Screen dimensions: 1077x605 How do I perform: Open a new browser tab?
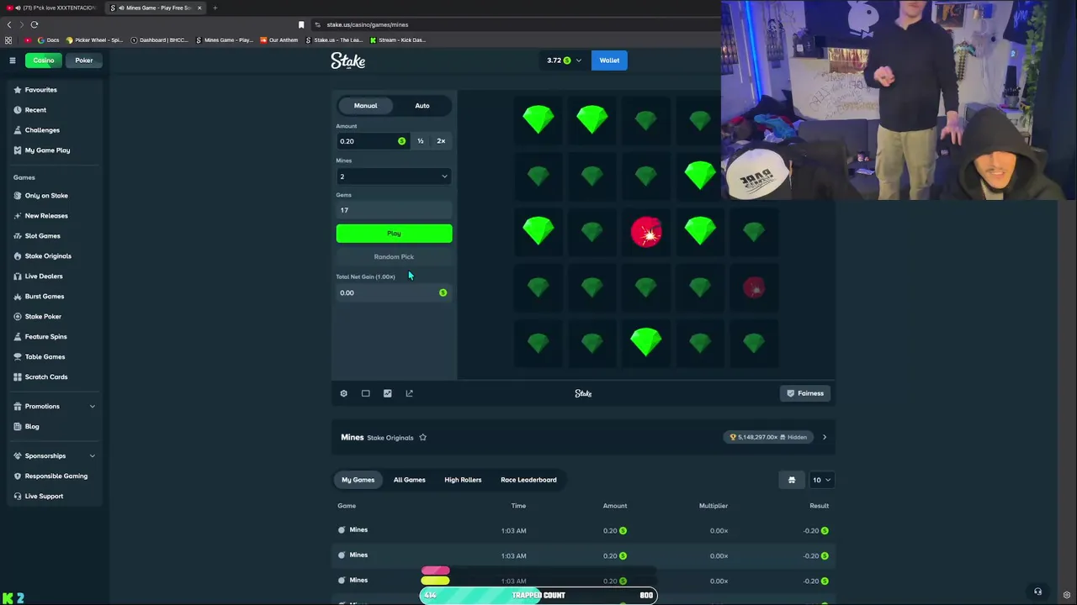tap(215, 8)
